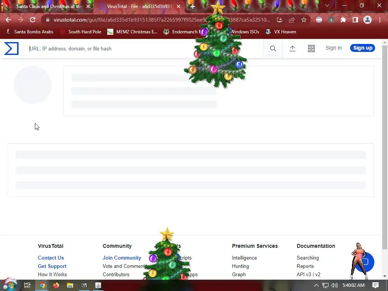Viewport: 388px width, 291px height.
Task: Open the Windows ISOs bookmark
Action: tap(245, 32)
